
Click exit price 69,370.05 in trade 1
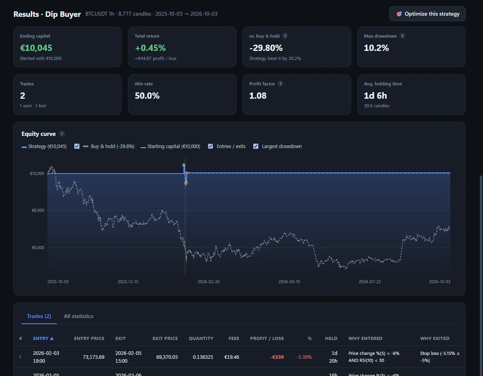point(167,357)
